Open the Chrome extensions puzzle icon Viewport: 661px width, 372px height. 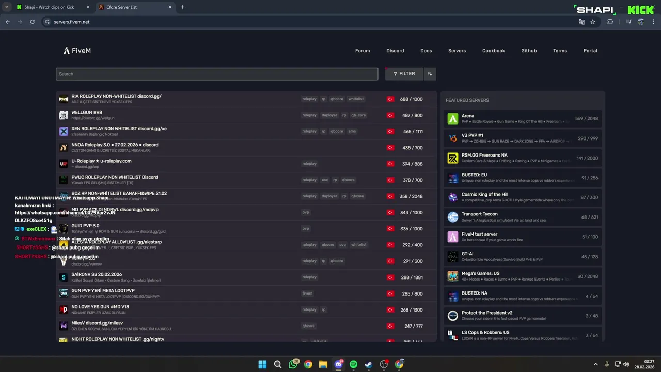[610, 22]
